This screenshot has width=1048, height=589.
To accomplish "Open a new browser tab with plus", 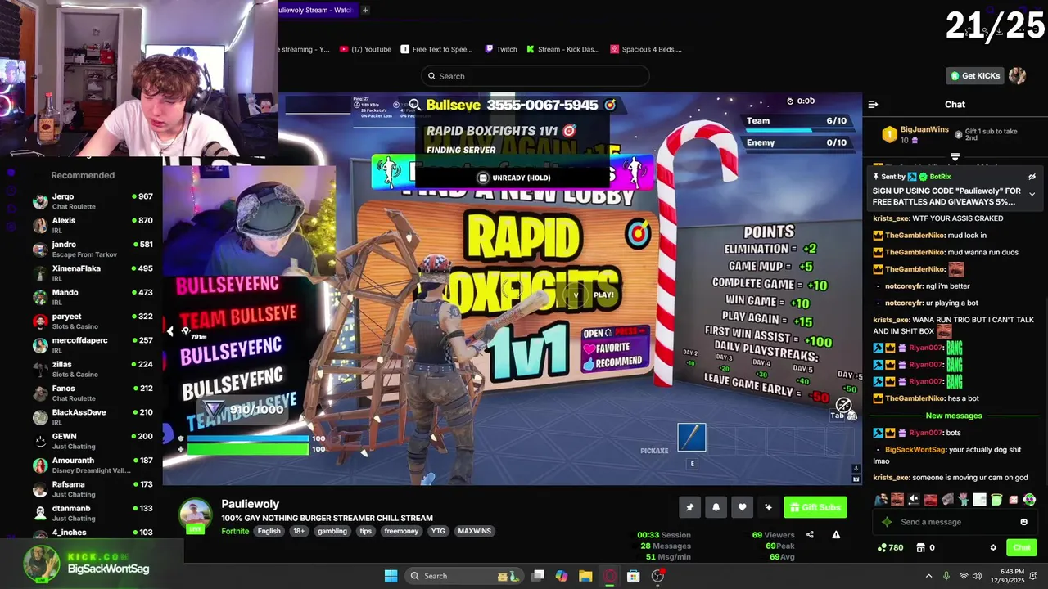I will [x=365, y=10].
